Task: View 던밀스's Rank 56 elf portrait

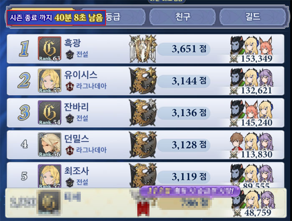Action: pyautogui.click(x=50, y=145)
